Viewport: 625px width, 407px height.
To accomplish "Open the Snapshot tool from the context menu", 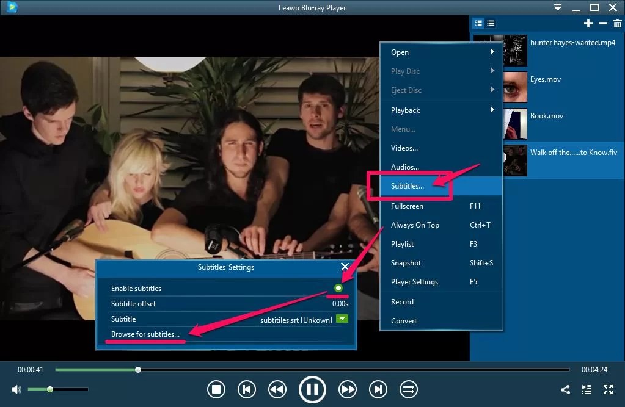I will coord(405,262).
